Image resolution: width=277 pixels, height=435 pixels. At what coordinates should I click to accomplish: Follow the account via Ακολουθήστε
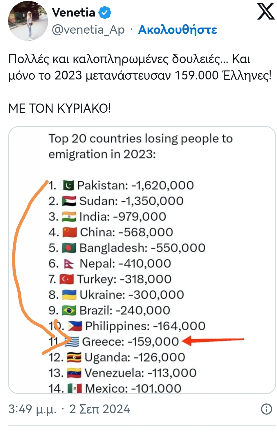coord(178,30)
